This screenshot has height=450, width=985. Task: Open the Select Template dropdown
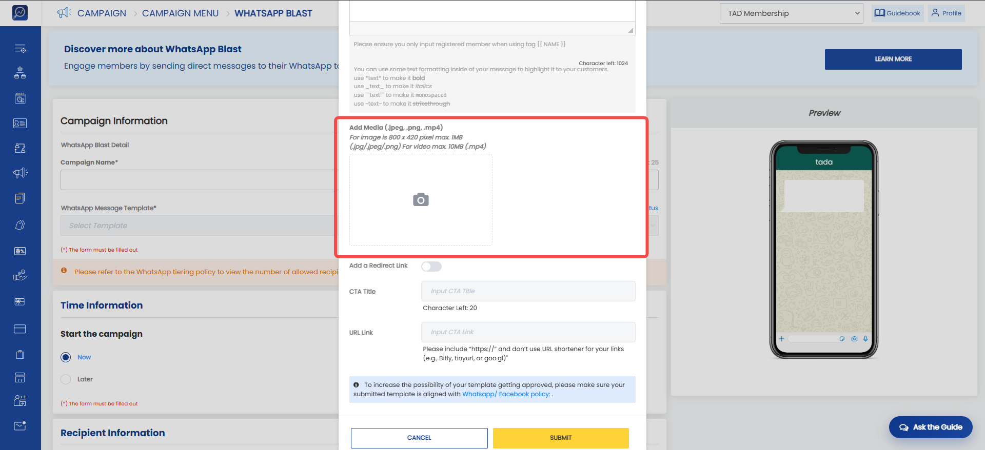(359, 226)
